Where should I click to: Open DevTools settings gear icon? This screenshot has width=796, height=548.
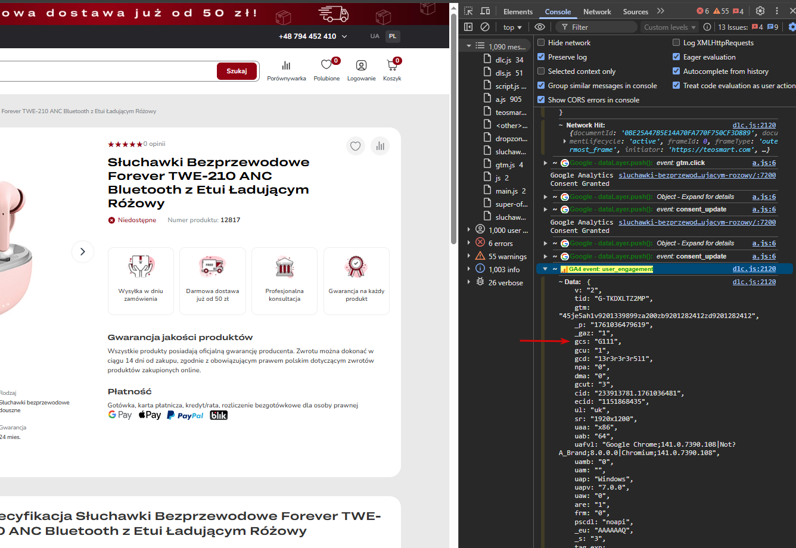tap(760, 11)
